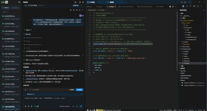Click the JavaScript language mode in status bar

point(191,110)
